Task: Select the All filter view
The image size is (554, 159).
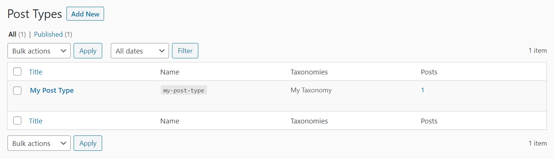Action: point(12,34)
